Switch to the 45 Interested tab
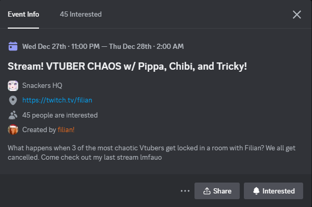This screenshot has height=207, width=312. pyautogui.click(x=81, y=15)
